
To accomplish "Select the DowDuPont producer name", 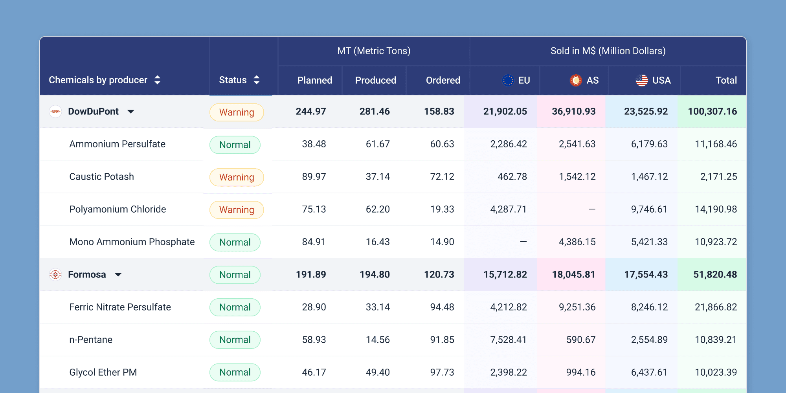I will (x=93, y=112).
